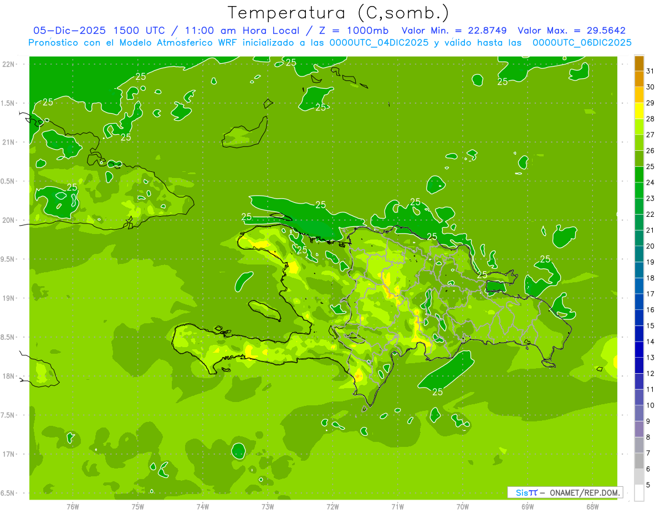The image size is (665, 514).
Task: Click the '28' label on the color scale
Action: click(650, 119)
